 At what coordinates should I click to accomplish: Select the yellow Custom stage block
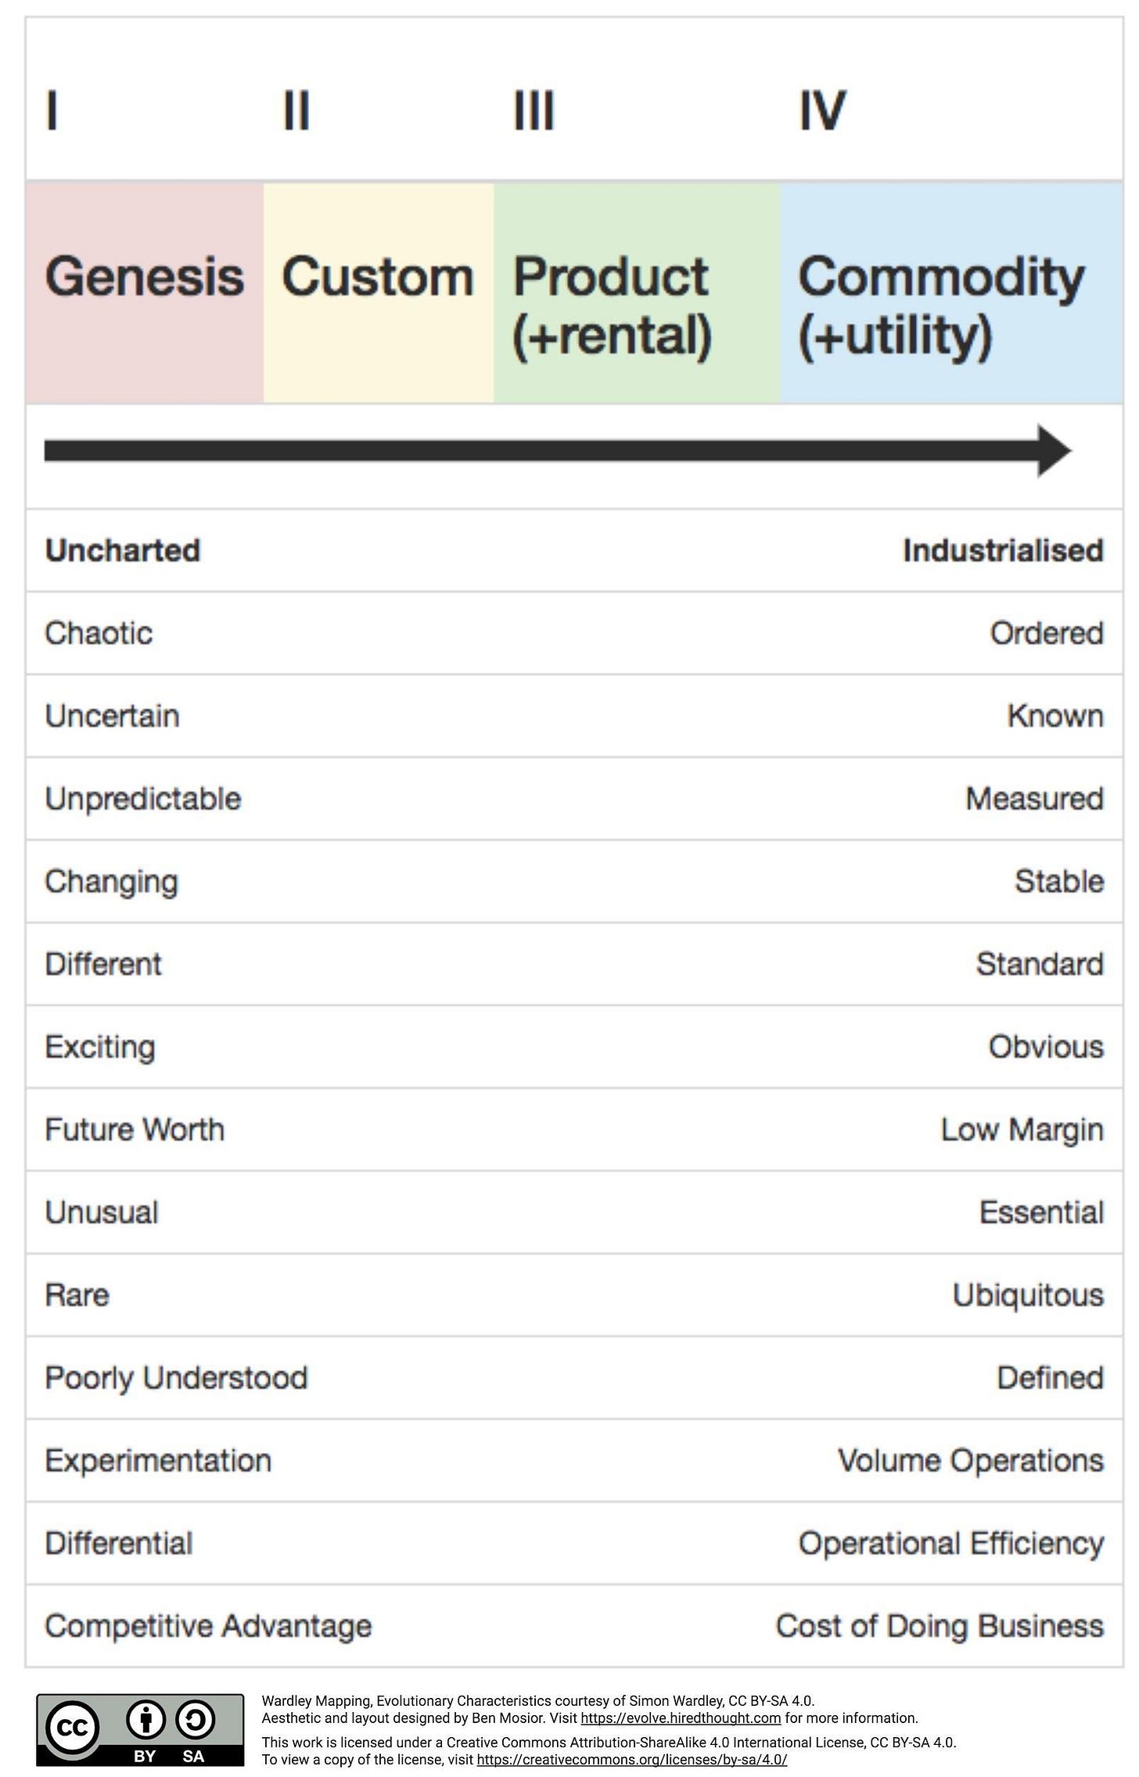(379, 293)
